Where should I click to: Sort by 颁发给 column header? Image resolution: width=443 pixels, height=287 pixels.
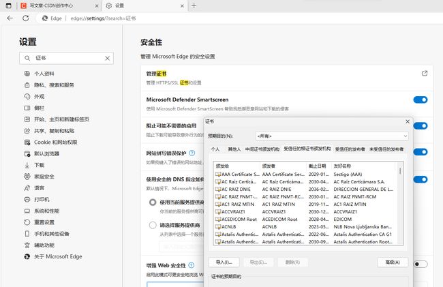pyautogui.click(x=236, y=166)
